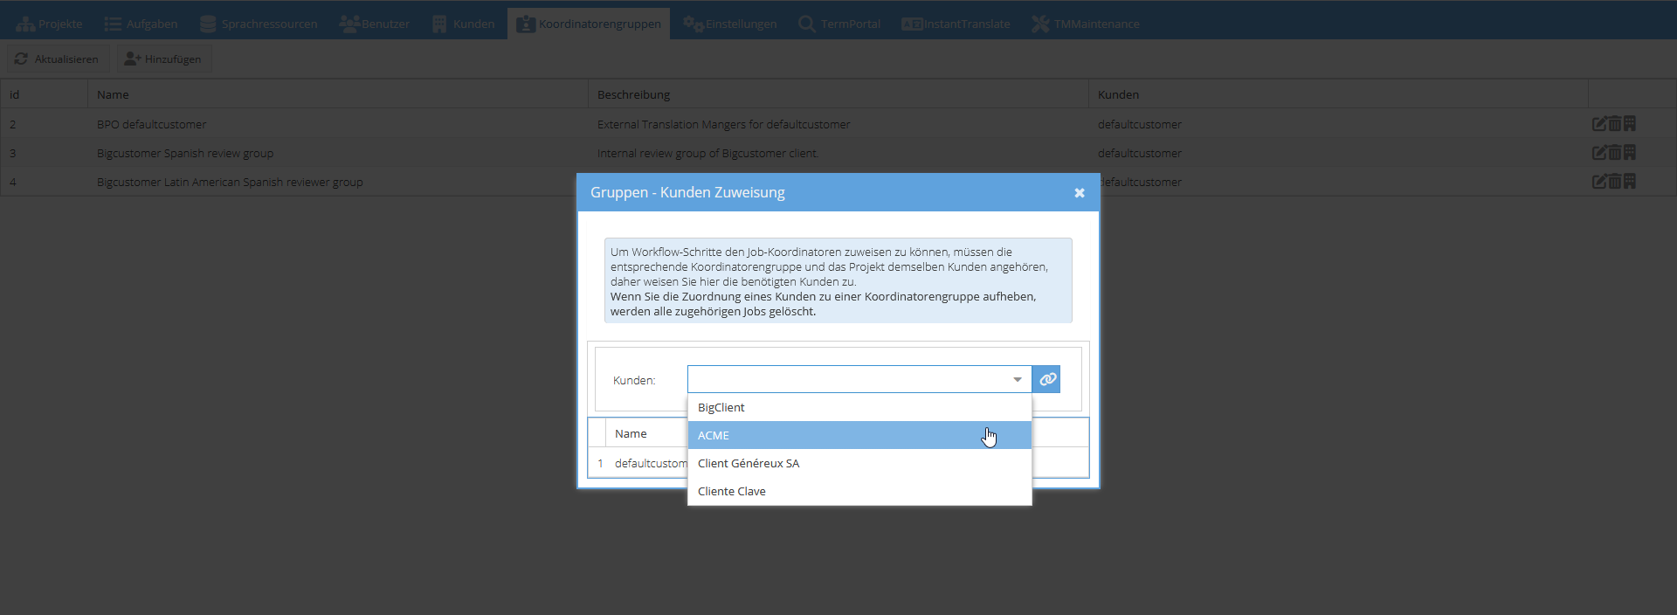Click the link icon to assign customer
The image size is (1677, 615).
click(x=1046, y=379)
